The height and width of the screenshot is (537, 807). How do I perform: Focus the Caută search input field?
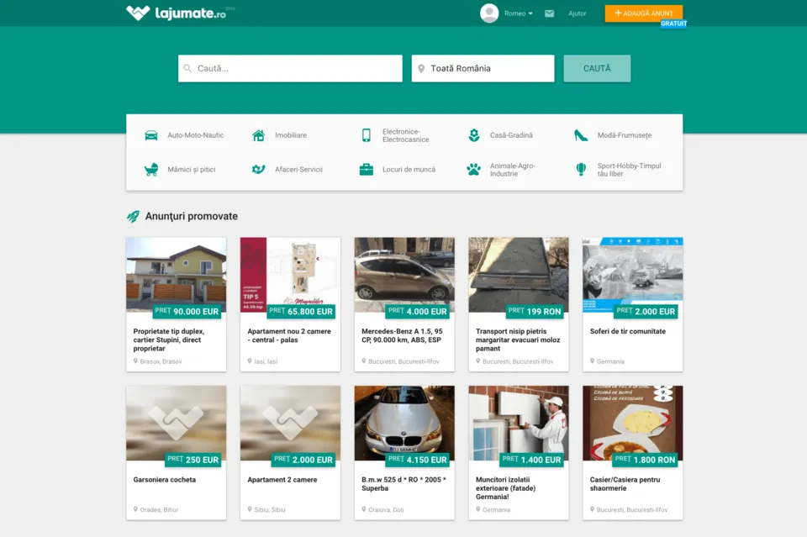tap(290, 68)
